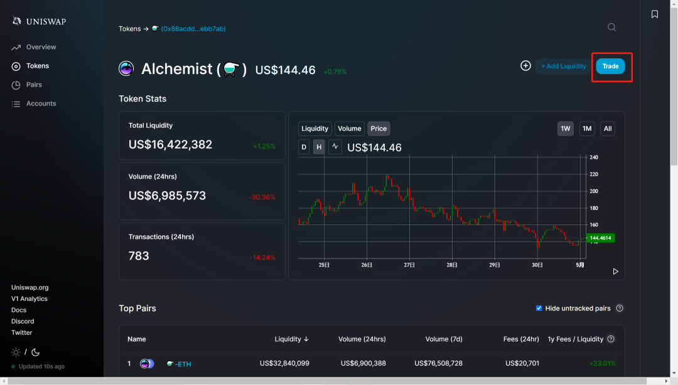Sort by 1y Fees / Liquidity column
678x385 pixels.
[x=576, y=339]
